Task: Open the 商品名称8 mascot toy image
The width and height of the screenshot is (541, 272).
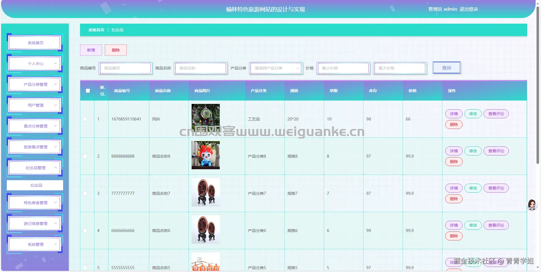Action: (206, 155)
